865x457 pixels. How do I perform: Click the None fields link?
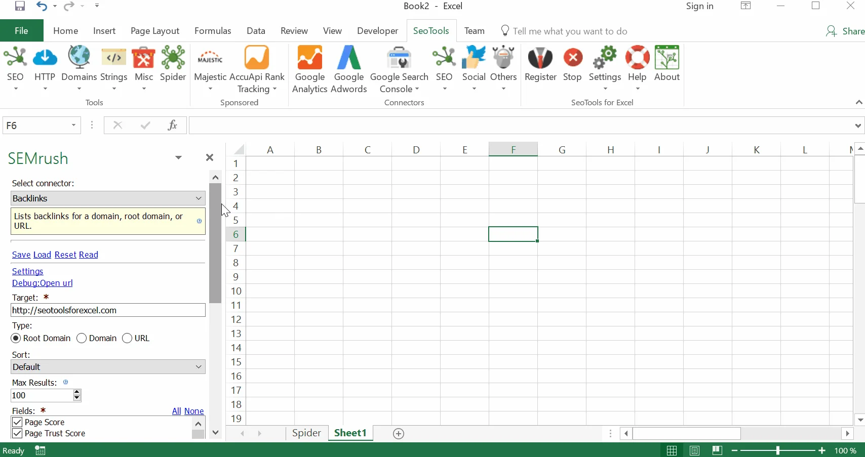pyautogui.click(x=194, y=411)
